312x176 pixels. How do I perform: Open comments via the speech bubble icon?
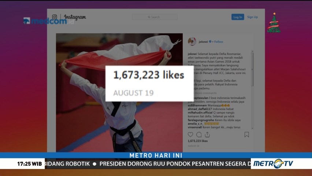[x=199, y=135]
